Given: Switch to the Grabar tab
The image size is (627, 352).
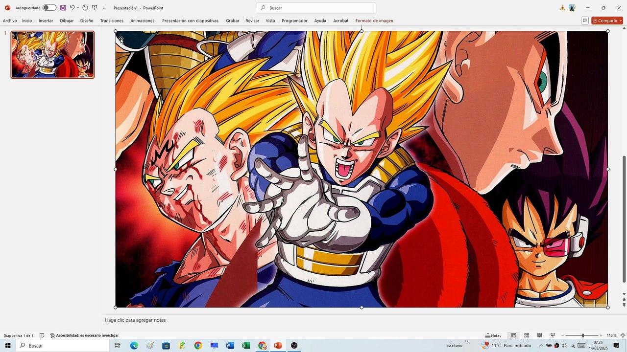Looking at the screenshot, I should coord(233,21).
